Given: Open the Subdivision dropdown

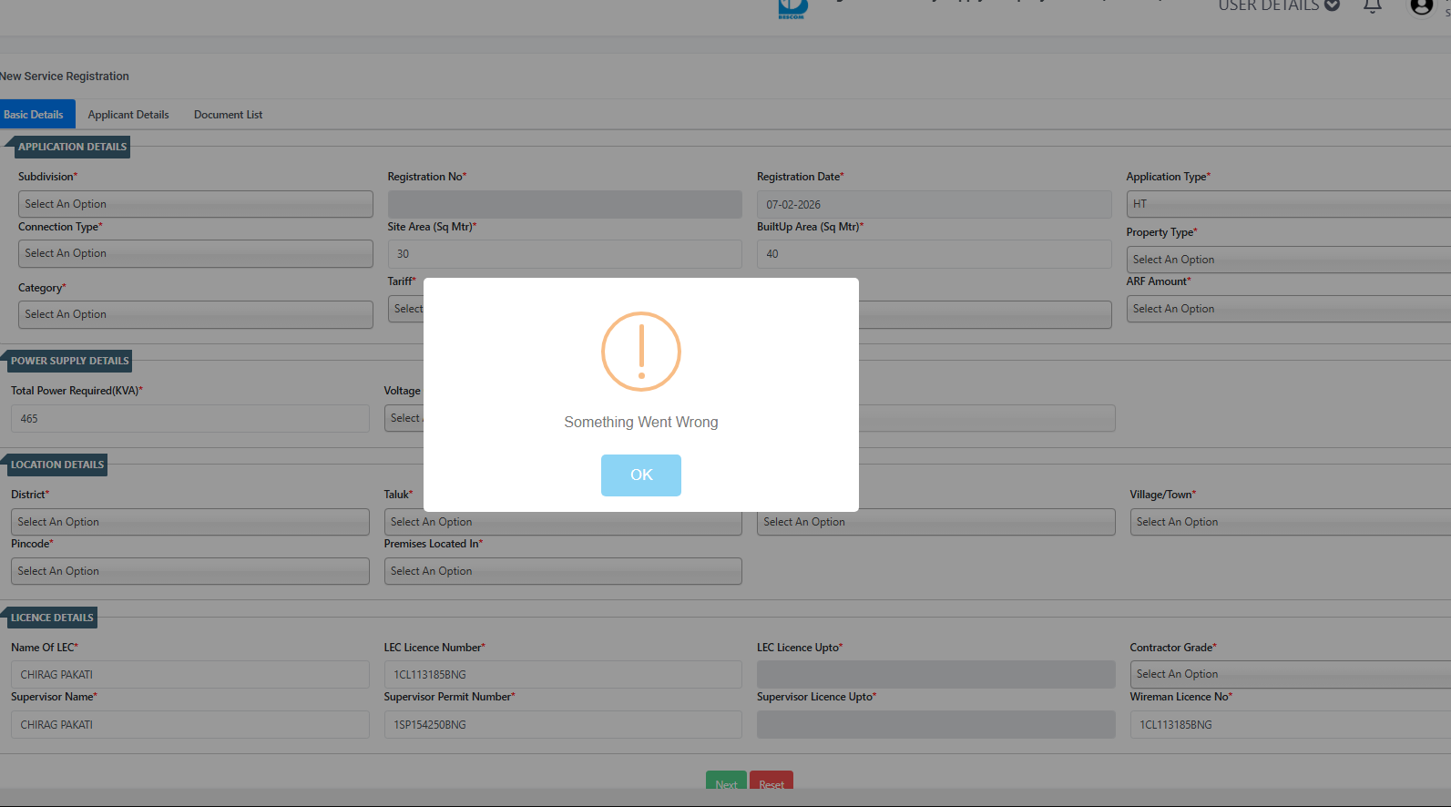Looking at the screenshot, I should [196, 204].
